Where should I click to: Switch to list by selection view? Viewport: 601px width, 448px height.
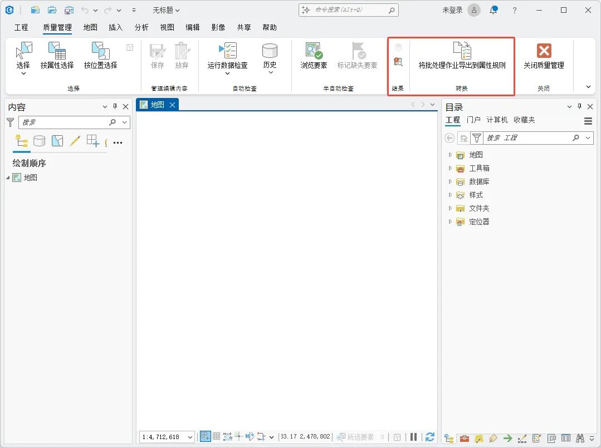[57, 141]
